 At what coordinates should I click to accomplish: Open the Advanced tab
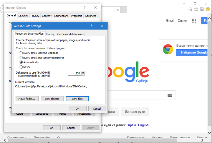91,16
